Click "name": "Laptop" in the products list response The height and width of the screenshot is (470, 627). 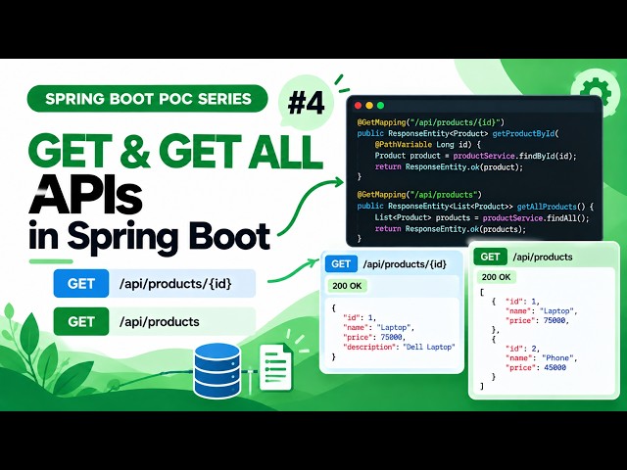click(542, 311)
